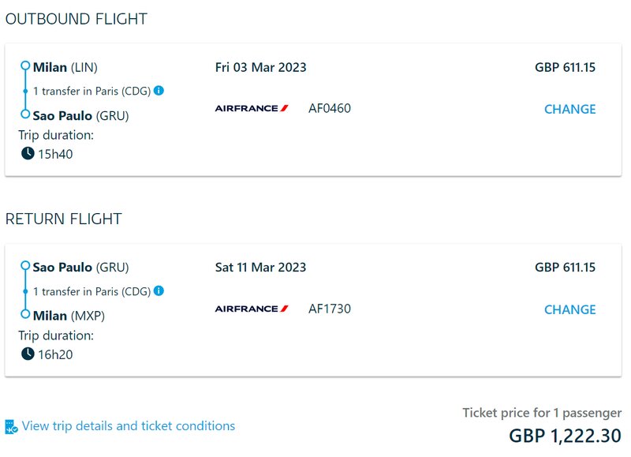Click Milan (MXP) return destination
The image size is (631, 457).
[69, 316]
